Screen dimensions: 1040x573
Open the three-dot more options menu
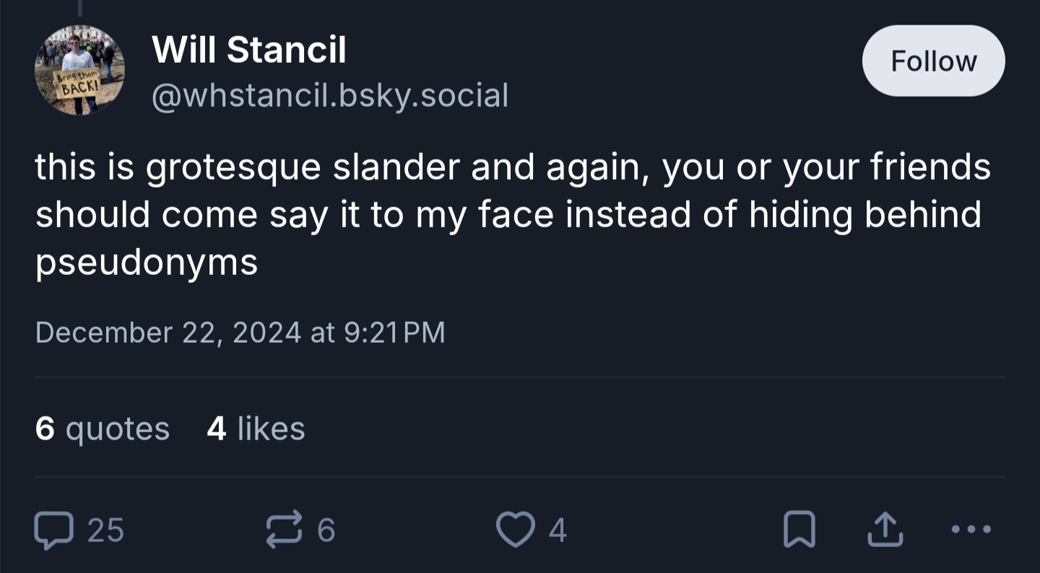point(971,530)
